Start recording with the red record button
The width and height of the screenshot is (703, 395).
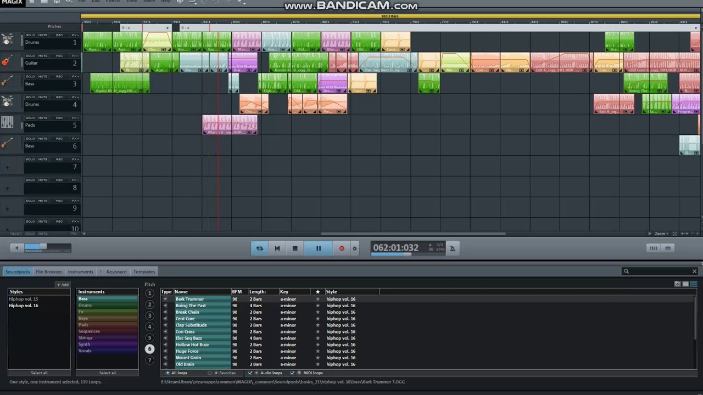(342, 249)
